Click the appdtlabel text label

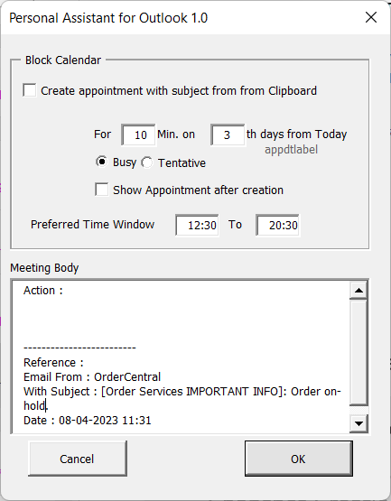pyautogui.click(x=291, y=150)
